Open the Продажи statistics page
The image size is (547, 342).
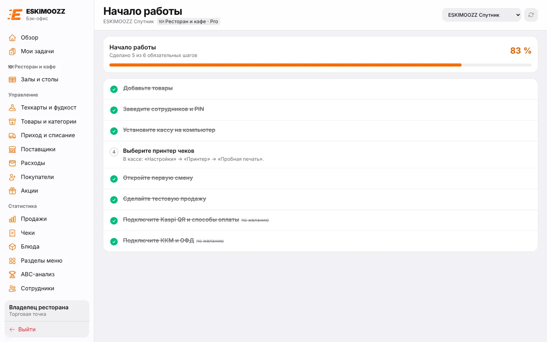pos(47,219)
